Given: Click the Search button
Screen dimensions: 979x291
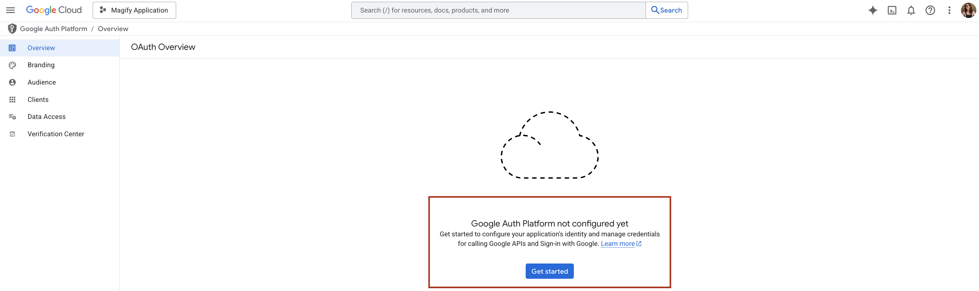Looking at the screenshot, I should (x=667, y=10).
